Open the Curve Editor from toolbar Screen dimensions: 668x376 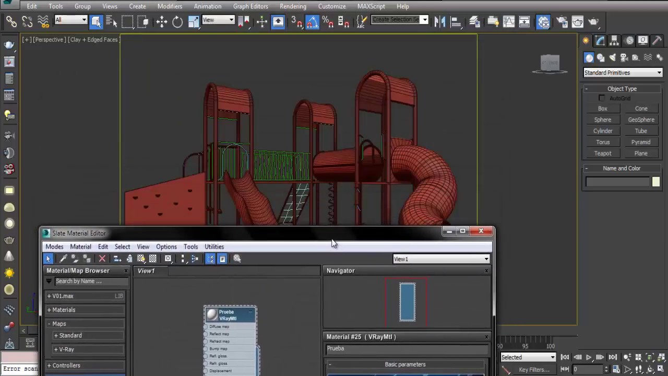click(509, 21)
